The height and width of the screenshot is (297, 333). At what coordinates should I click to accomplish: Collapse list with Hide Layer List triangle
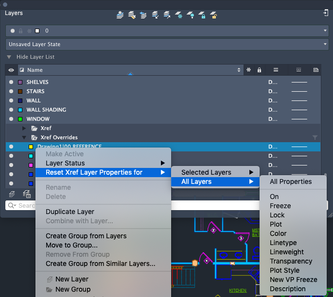click(x=9, y=57)
